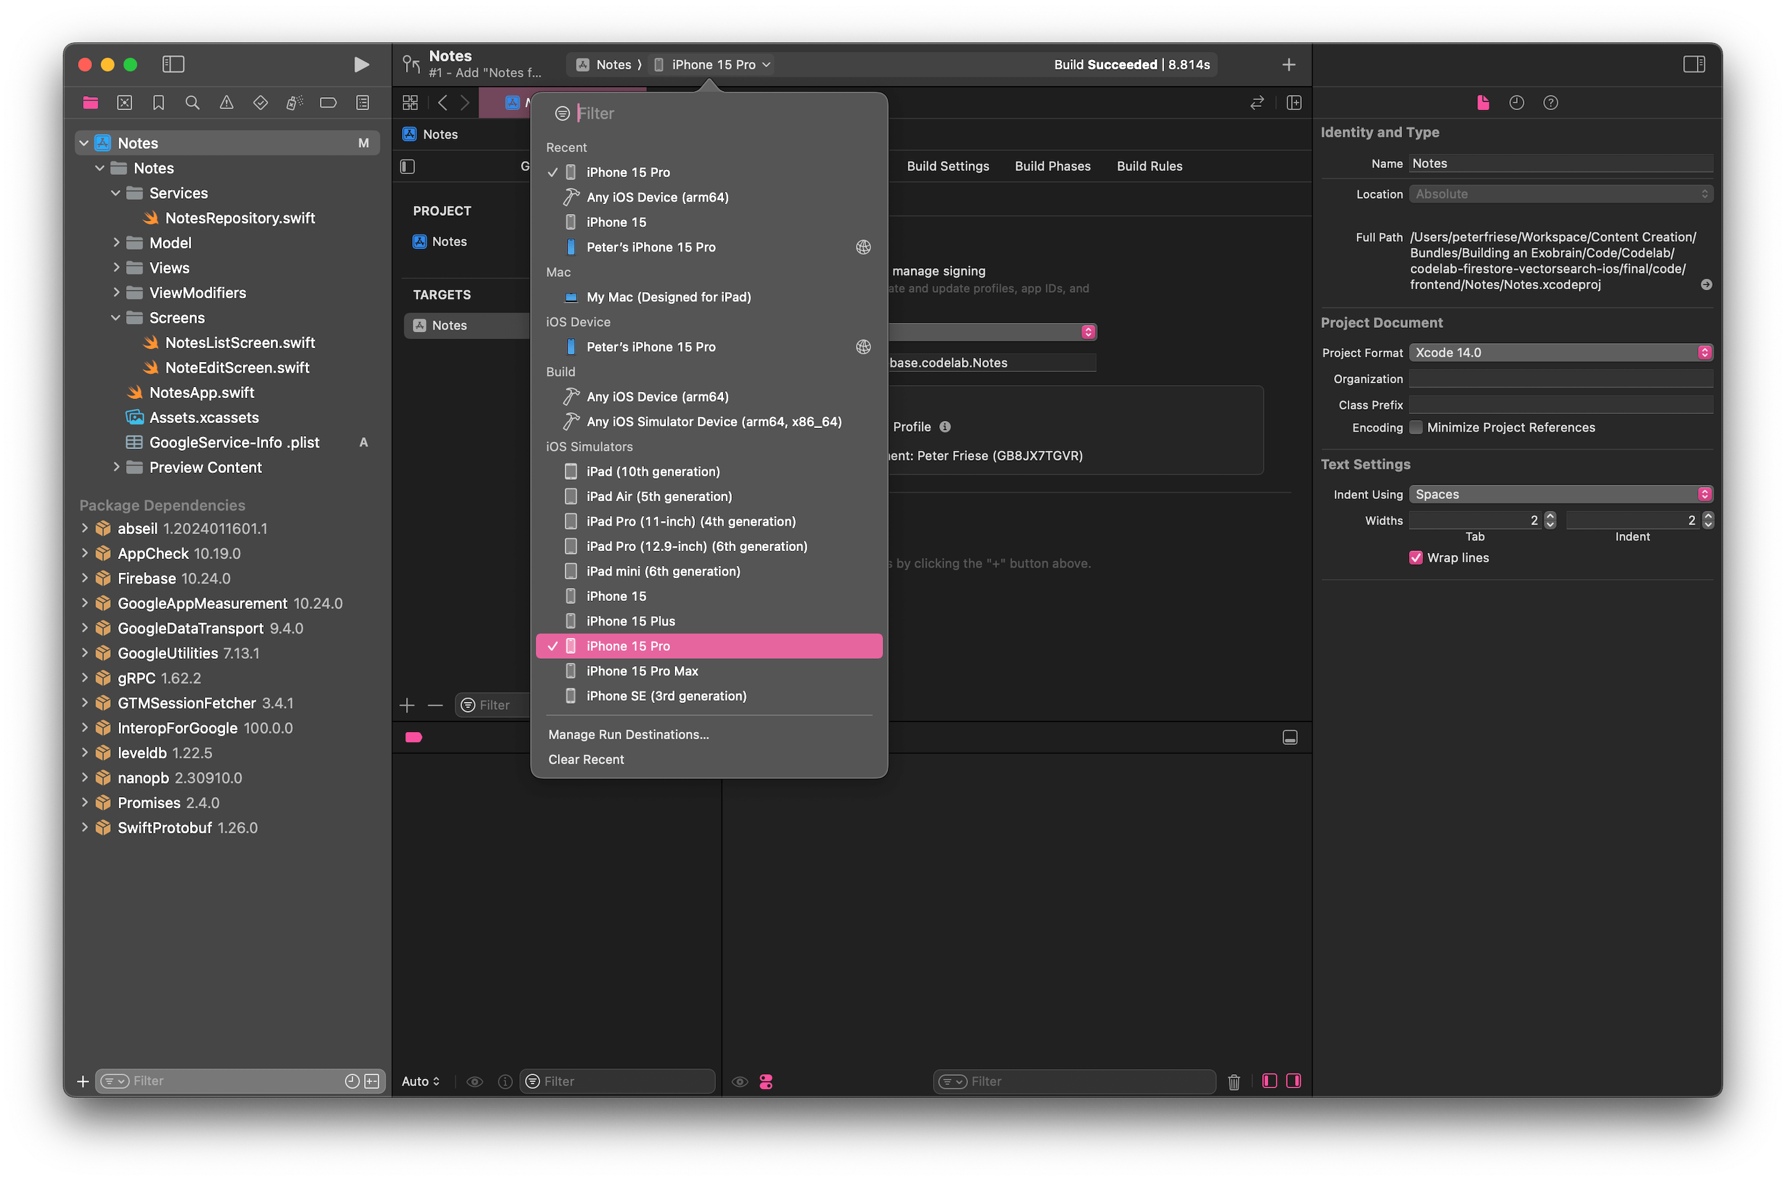Click the source control navigator icon
The width and height of the screenshot is (1786, 1181).
122,103
